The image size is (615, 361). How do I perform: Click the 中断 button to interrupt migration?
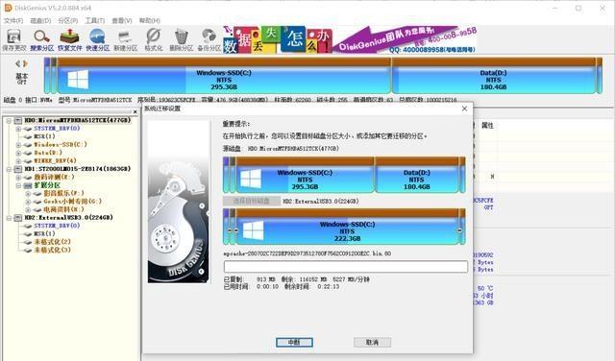(294, 342)
